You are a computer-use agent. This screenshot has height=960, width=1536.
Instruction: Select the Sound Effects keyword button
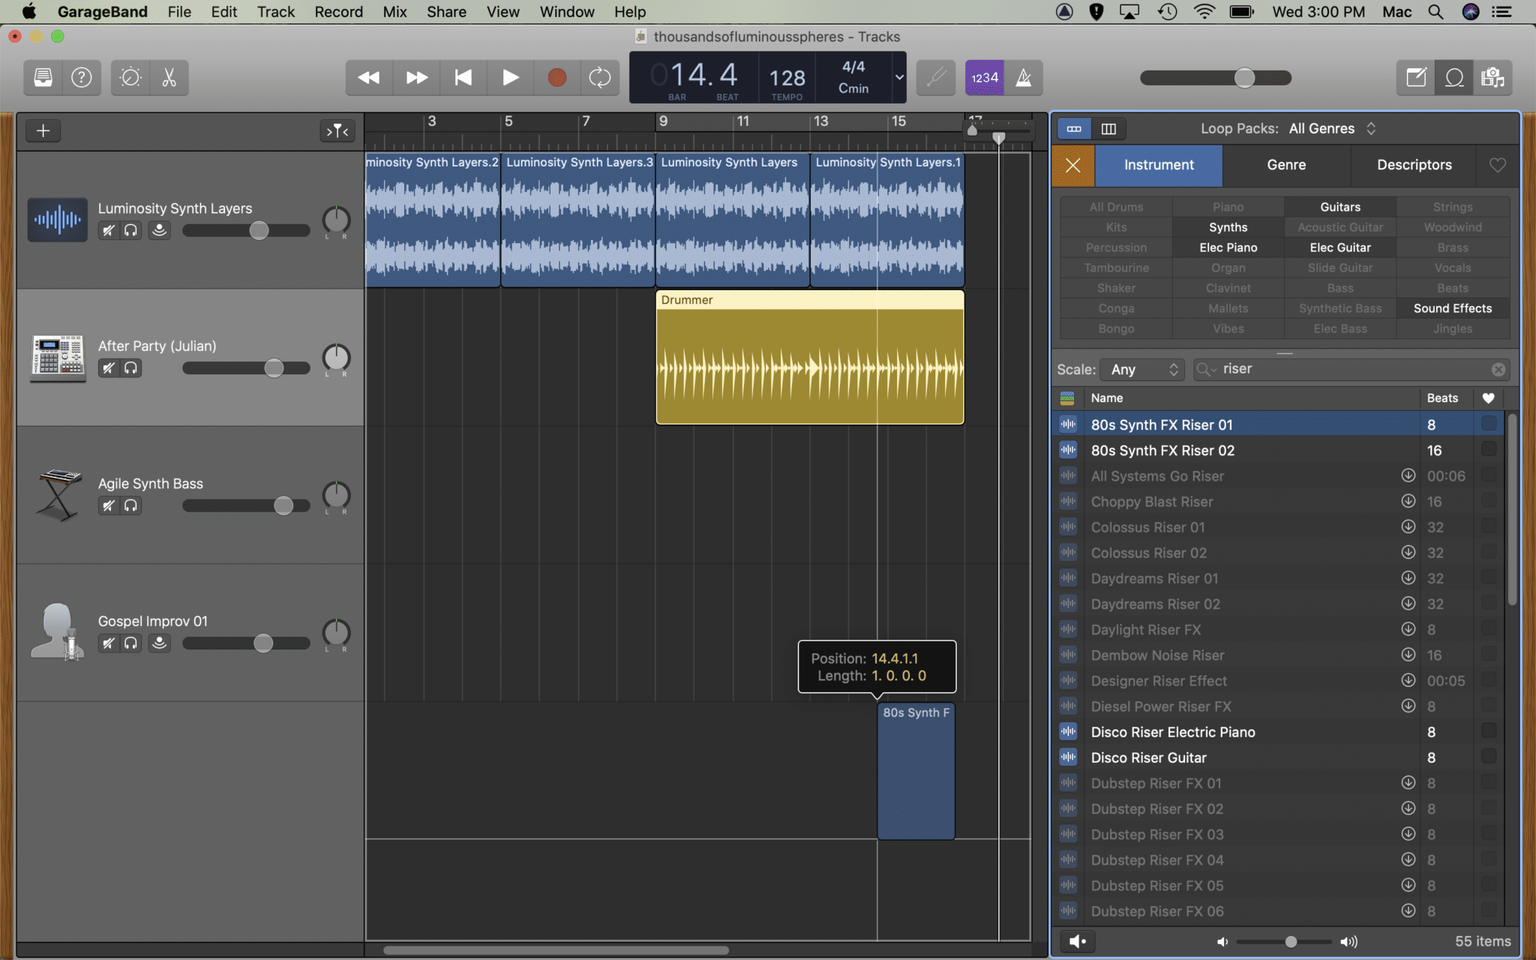tap(1452, 308)
